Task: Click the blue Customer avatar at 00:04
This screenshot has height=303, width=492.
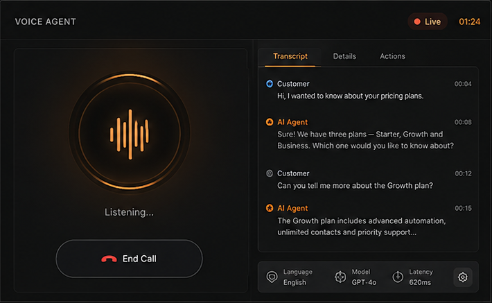Action: tap(270, 84)
